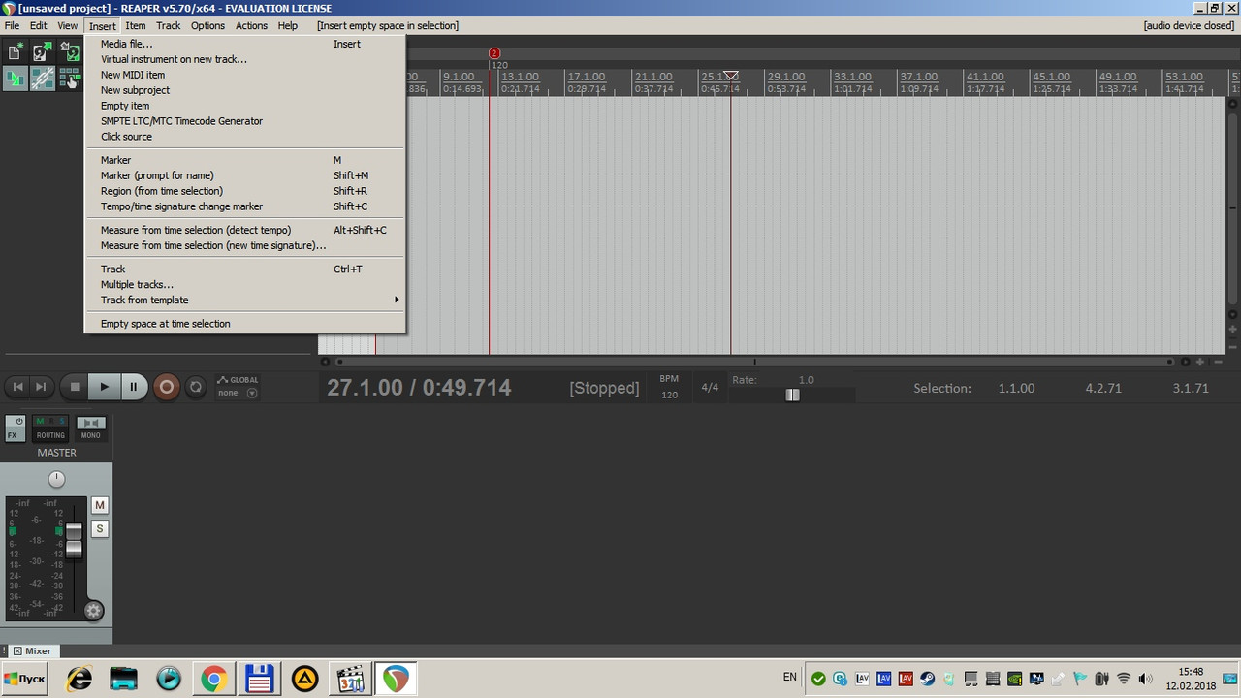Viewport: 1241px width, 698px height.
Task: Select Tempo/time signature change marker
Action: 244,206
